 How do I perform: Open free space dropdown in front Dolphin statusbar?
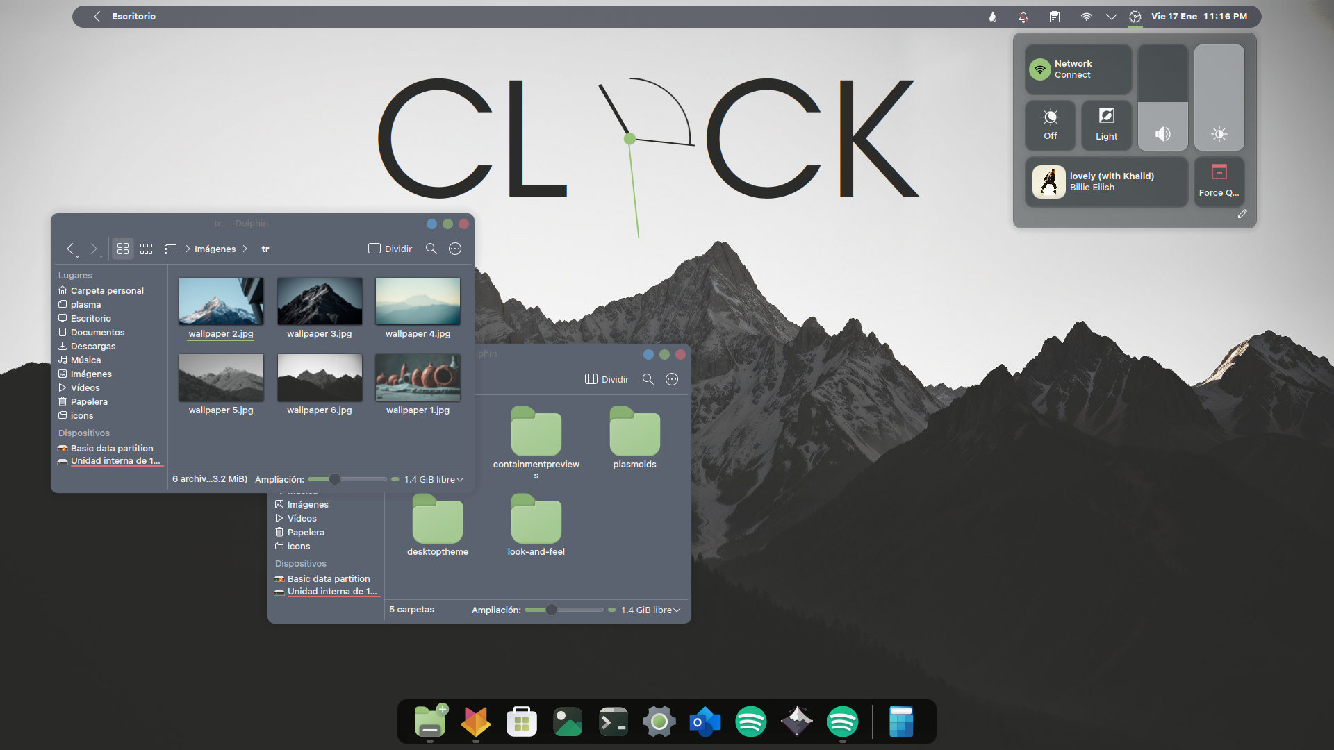coord(434,479)
